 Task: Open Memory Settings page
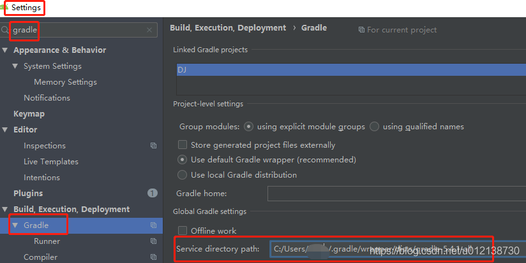[x=65, y=82]
